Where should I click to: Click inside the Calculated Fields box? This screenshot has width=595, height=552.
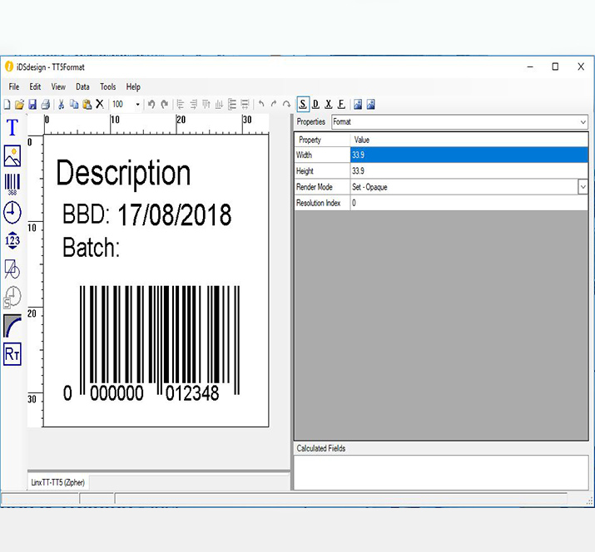441,473
